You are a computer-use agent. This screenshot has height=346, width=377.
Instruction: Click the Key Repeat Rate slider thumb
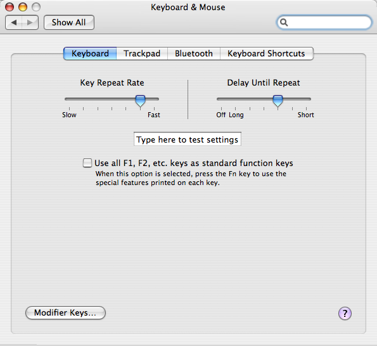pos(140,101)
